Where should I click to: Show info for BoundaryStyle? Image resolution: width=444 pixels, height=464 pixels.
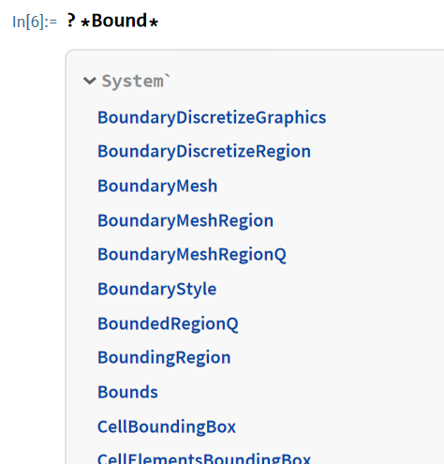click(157, 290)
